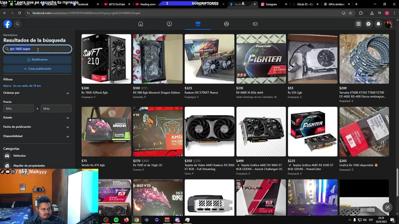
Task: Click the Crear publicación button
Action: click(x=37, y=69)
